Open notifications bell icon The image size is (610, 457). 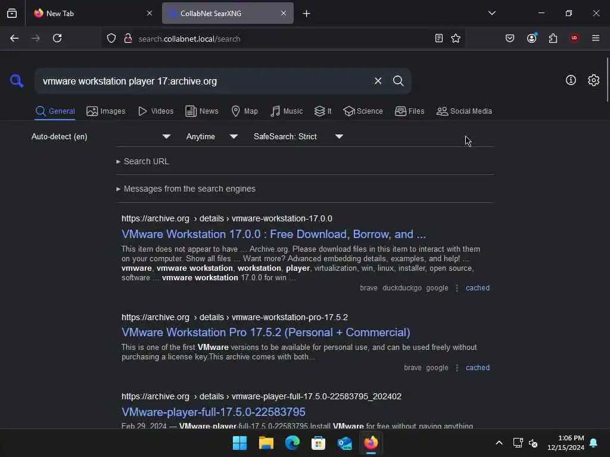pos(593,443)
